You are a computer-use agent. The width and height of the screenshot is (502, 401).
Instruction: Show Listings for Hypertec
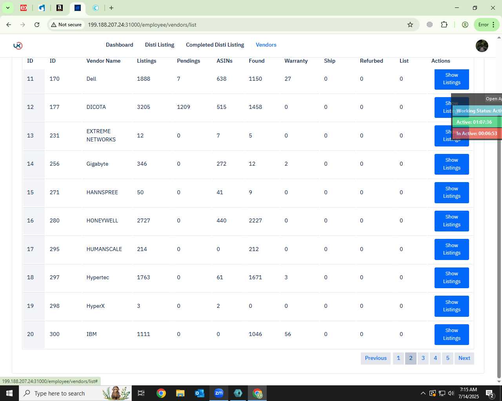click(x=452, y=278)
